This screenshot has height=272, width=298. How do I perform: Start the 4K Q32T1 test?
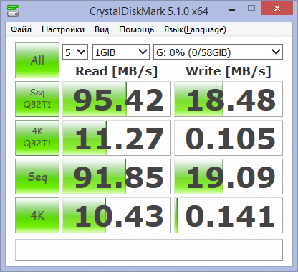coord(37,138)
